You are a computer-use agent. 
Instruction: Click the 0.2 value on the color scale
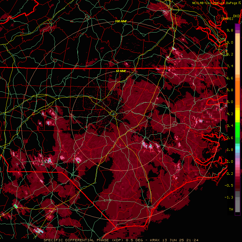[230, 174]
